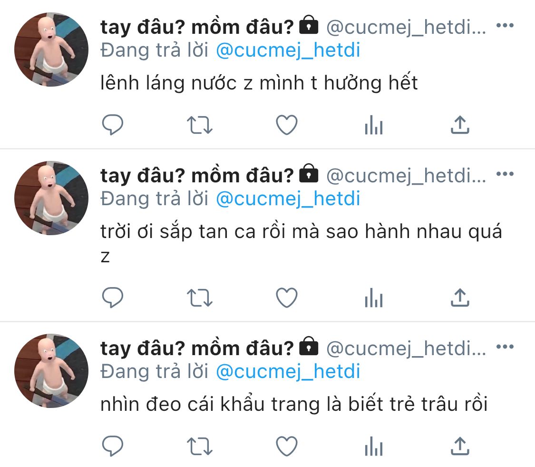
Task: View analytics for 'lênh láng nước' tweet
Action: pyautogui.click(x=373, y=126)
